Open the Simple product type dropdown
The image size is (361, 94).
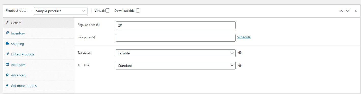(61, 11)
